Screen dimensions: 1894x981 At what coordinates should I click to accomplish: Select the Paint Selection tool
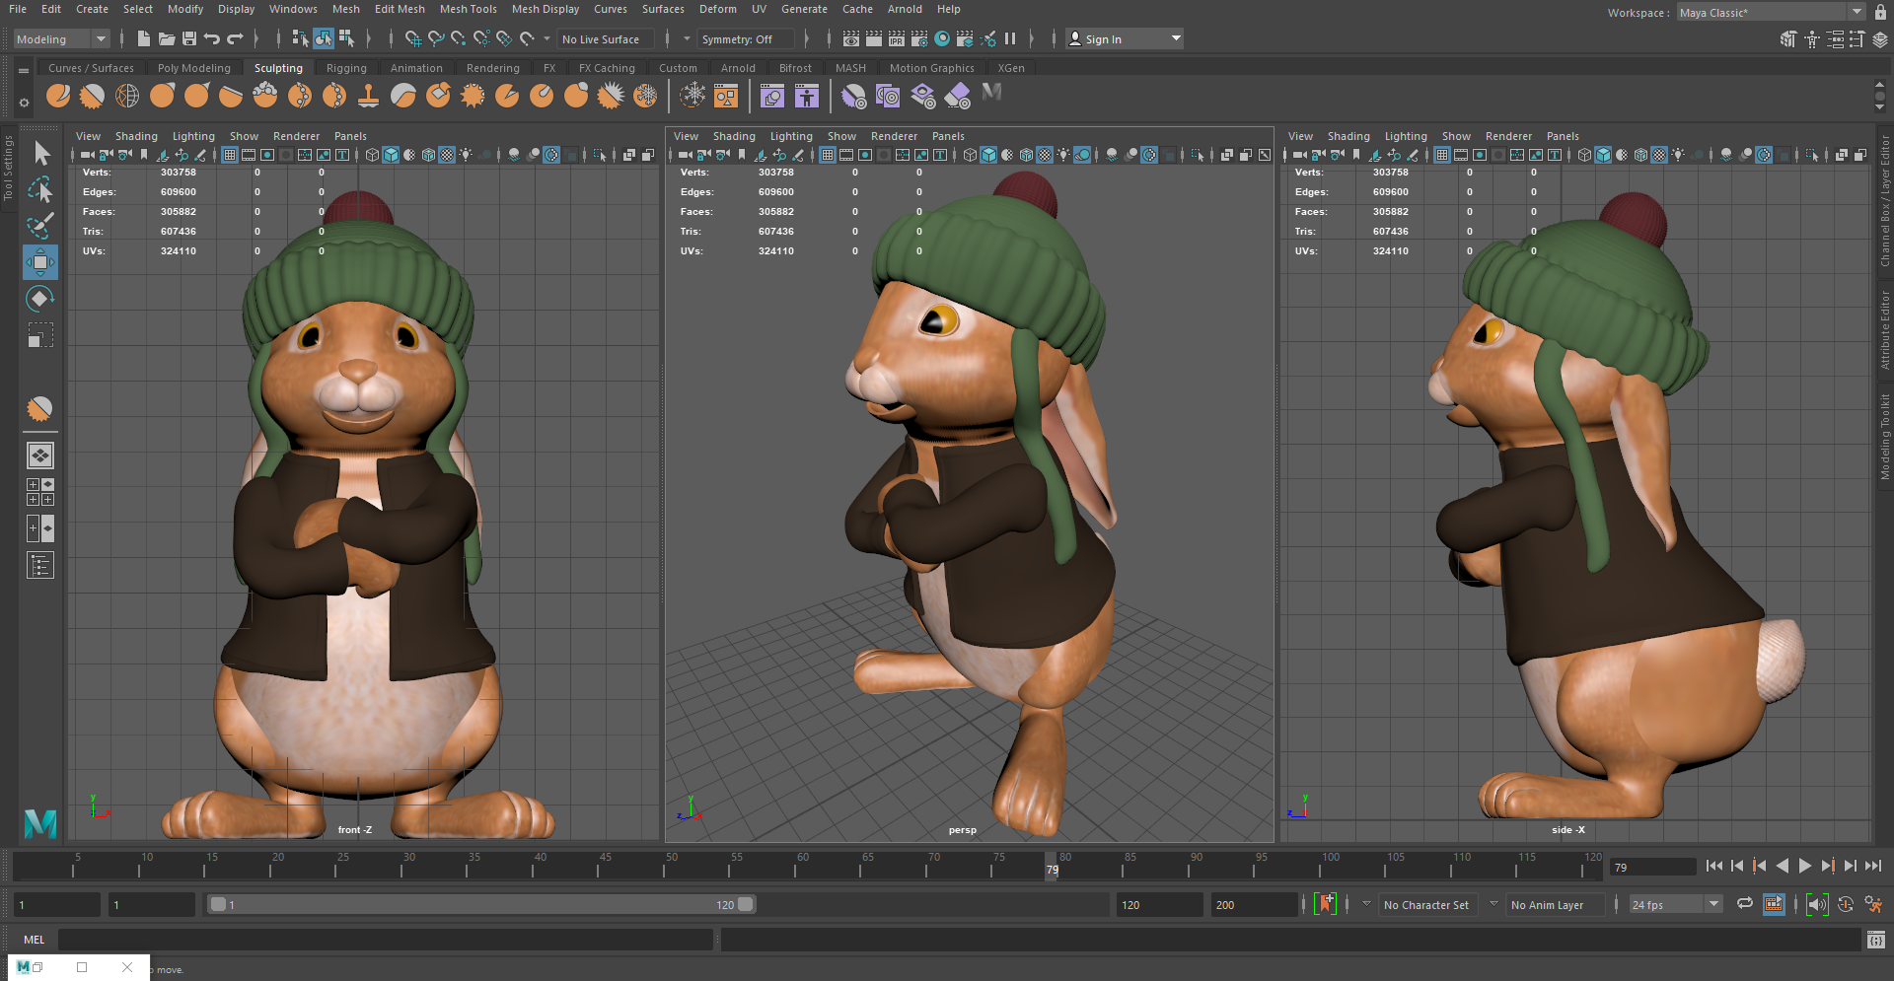click(x=39, y=226)
